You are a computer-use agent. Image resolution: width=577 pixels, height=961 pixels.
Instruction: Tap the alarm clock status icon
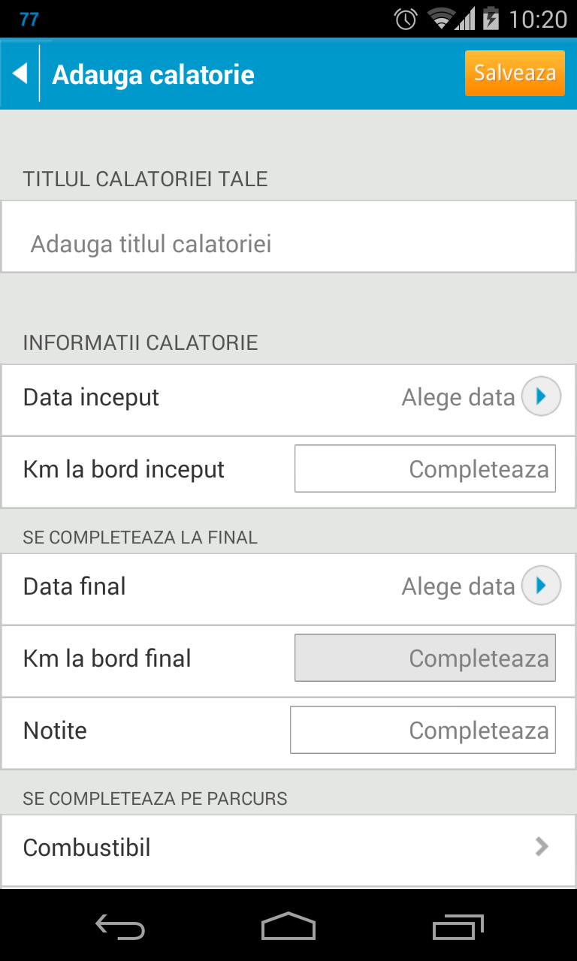tap(406, 19)
